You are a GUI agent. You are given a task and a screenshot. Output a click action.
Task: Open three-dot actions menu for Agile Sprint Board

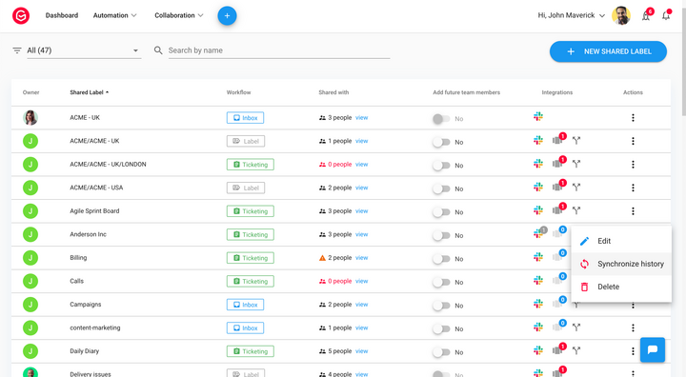click(x=633, y=211)
